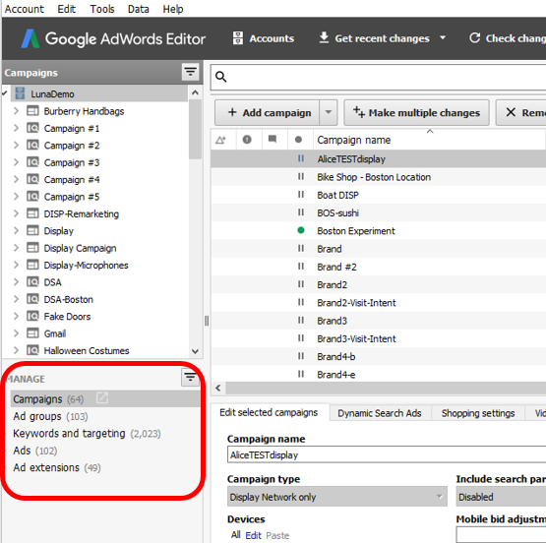Click the Campaign name text field

pos(387,454)
